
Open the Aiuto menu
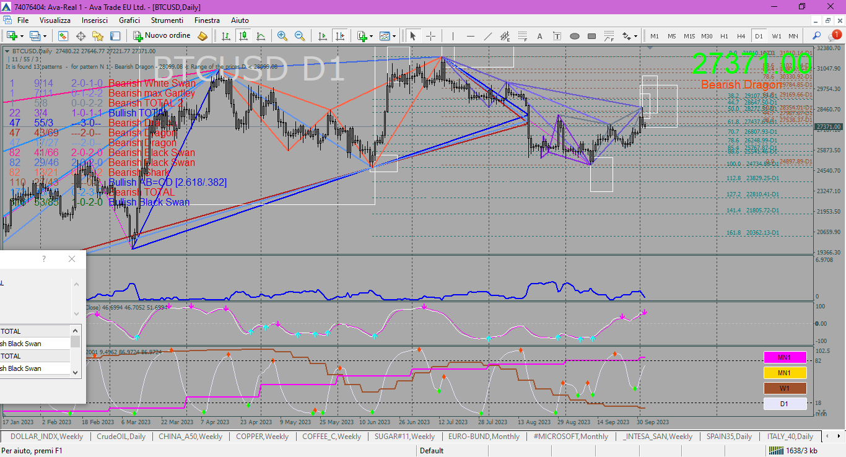pyautogui.click(x=240, y=20)
